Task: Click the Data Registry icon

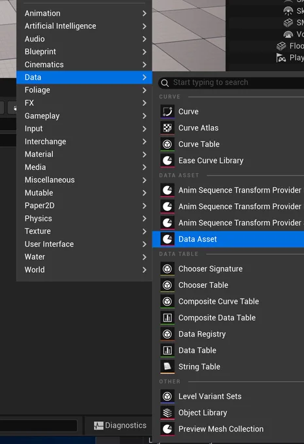Action: [x=167, y=334]
